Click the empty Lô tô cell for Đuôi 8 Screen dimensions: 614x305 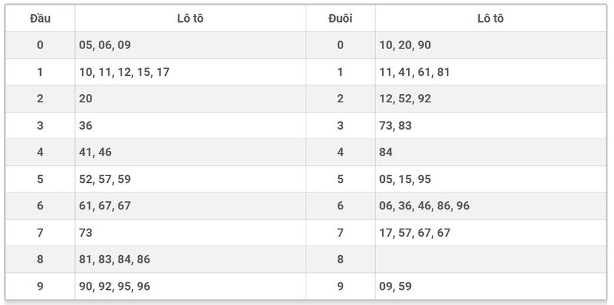pyautogui.click(x=490, y=259)
